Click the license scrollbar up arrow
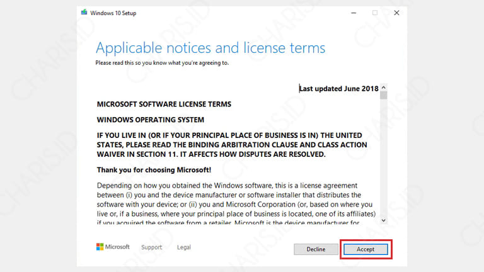The image size is (484, 272). (383, 88)
